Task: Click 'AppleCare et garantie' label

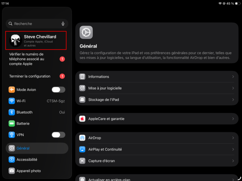Action: click(106, 119)
